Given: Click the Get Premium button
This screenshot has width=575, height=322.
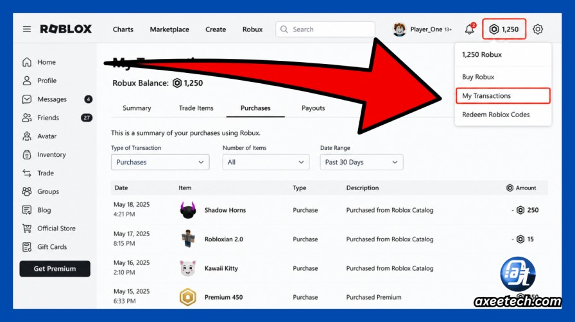Looking at the screenshot, I should [55, 269].
